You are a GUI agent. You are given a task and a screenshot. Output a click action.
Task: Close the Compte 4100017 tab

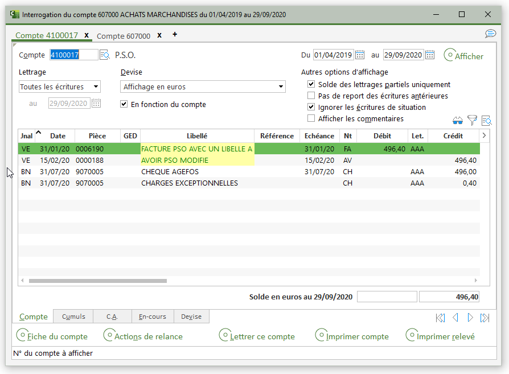(87, 35)
